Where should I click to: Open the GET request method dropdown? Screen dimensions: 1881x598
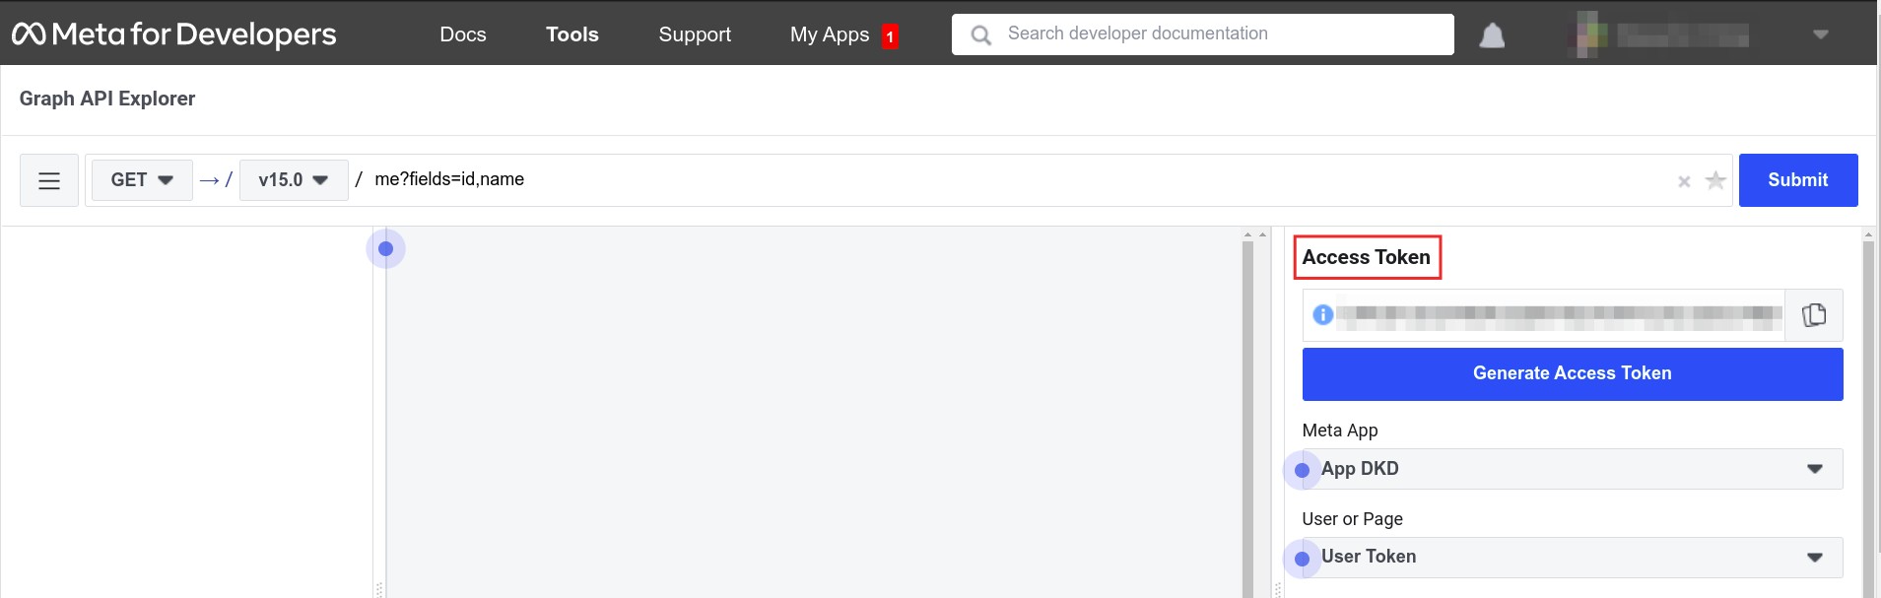pos(141,179)
